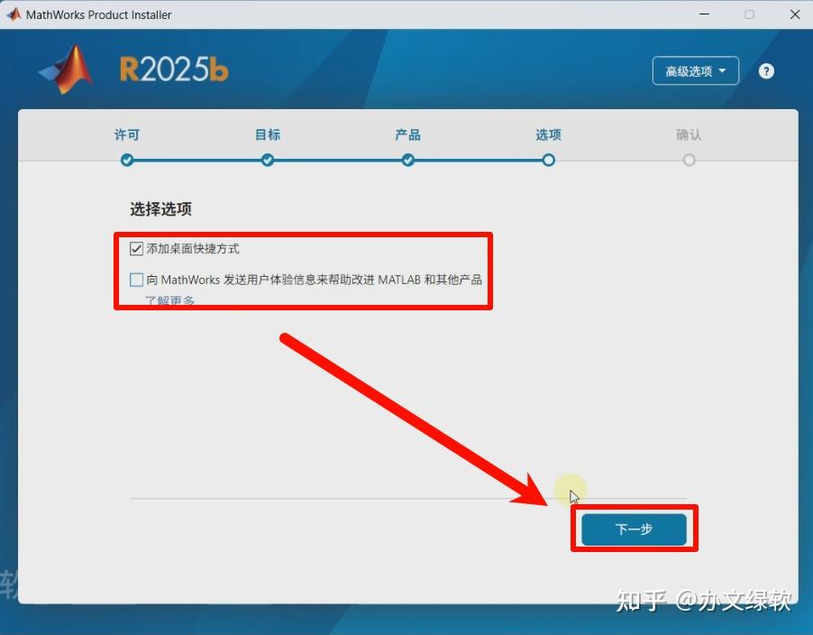
Task: Click the progress marker under 确认
Action: click(690, 160)
